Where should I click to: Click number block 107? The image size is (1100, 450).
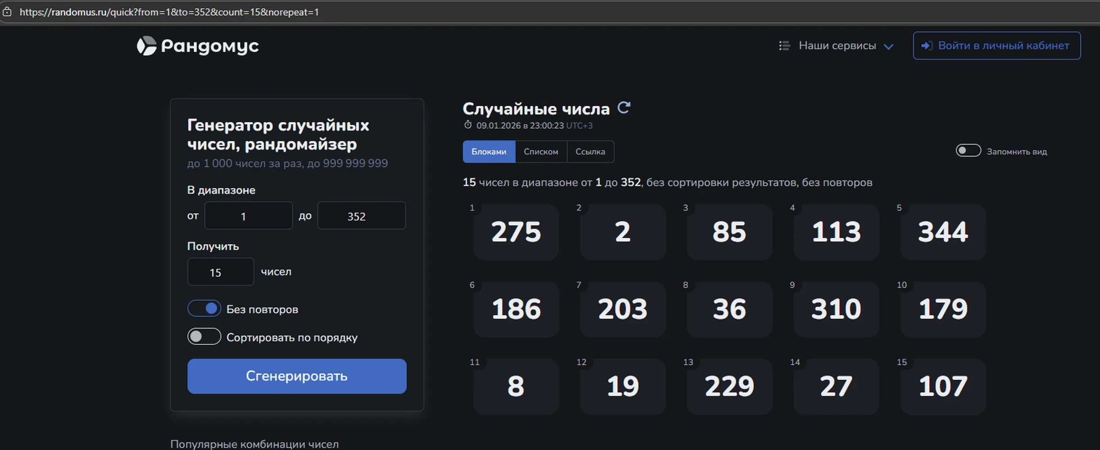(x=943, y=387)
